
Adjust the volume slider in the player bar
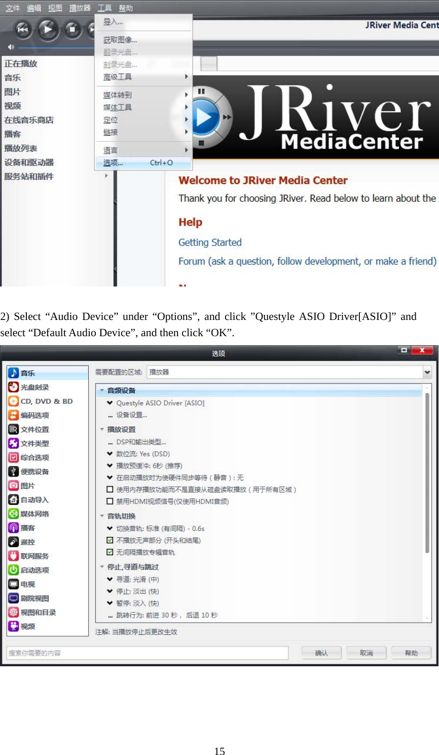pos(56,47)
